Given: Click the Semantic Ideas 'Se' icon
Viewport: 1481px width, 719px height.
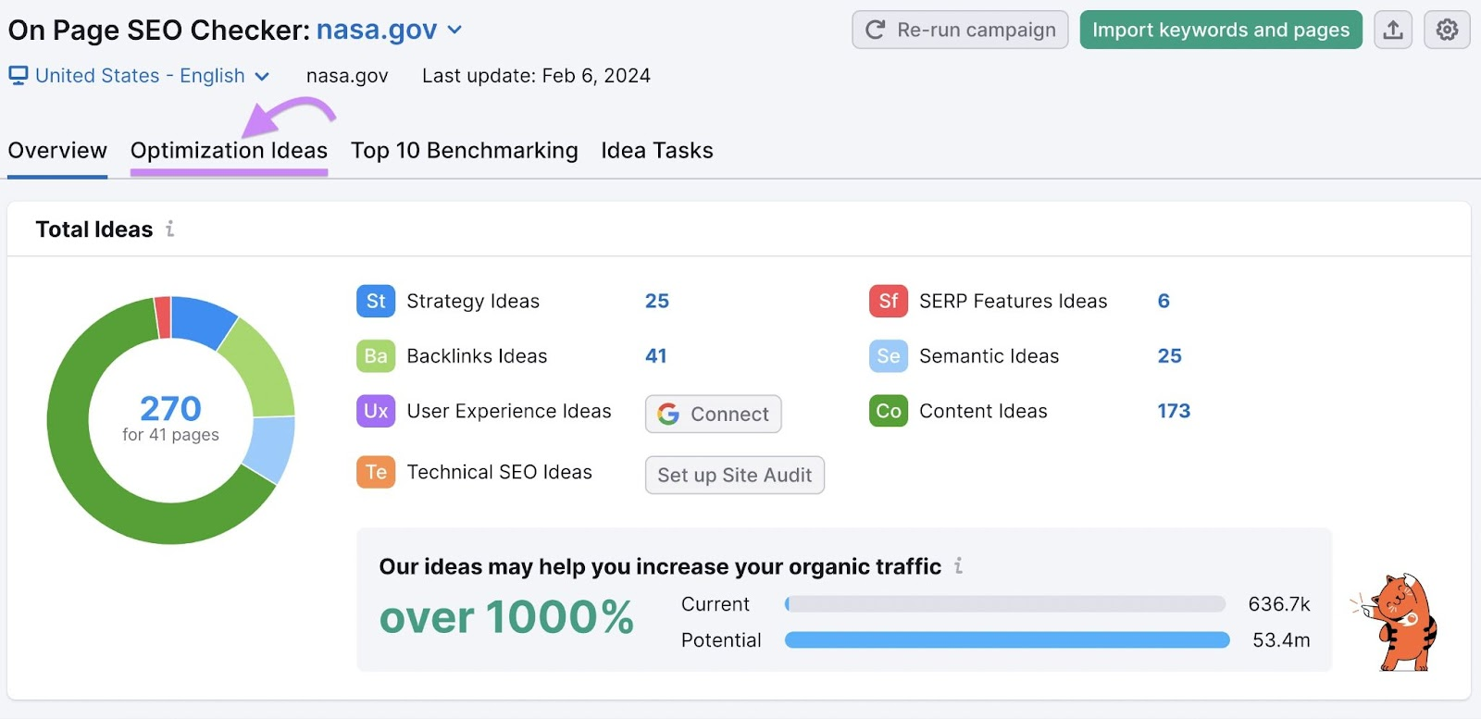Looking at the screenshot, I should pyautogui.click(x=888, y=356).
